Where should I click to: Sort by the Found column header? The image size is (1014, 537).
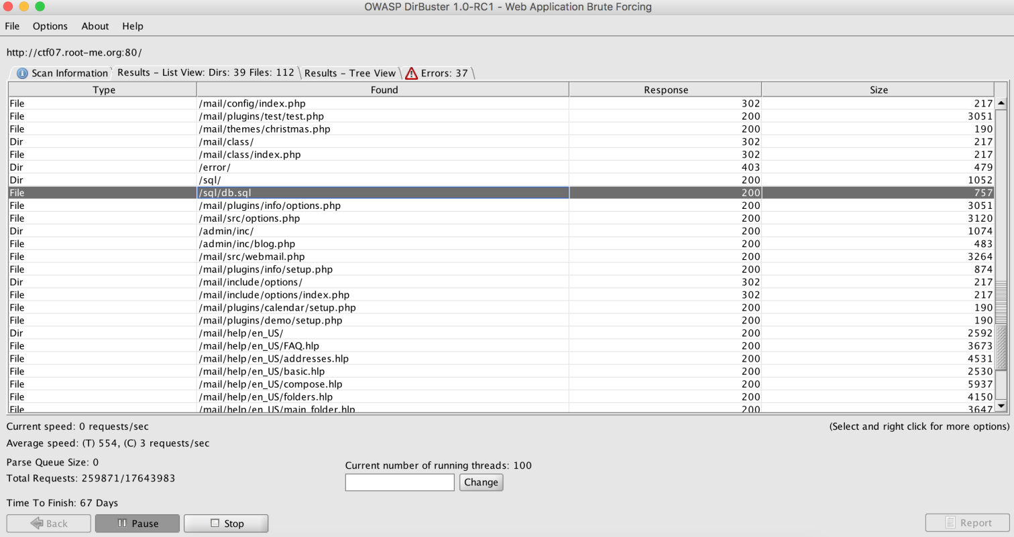(x=384, y=90)
